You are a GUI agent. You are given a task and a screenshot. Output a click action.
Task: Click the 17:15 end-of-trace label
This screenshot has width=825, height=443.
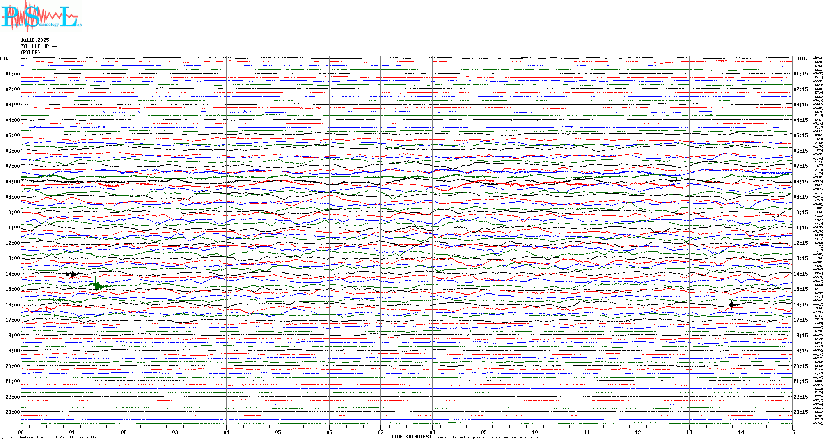801,320
